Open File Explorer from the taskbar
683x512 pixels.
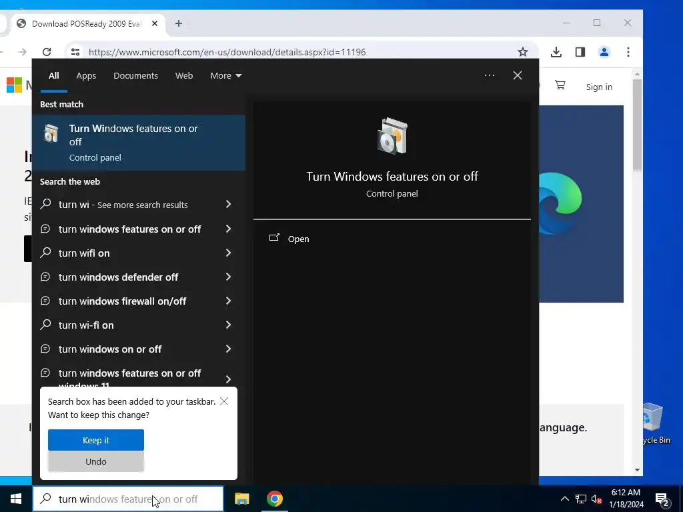tap(241, 499)
